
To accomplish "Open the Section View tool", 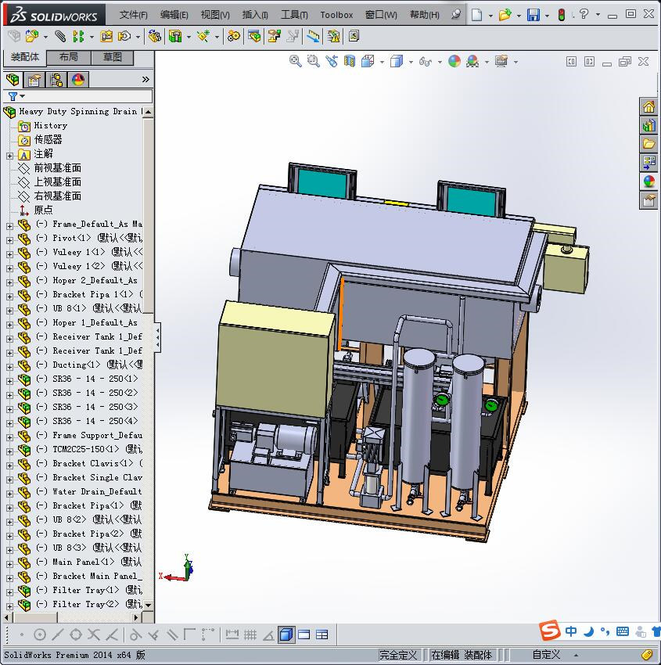I will (350, 61).
